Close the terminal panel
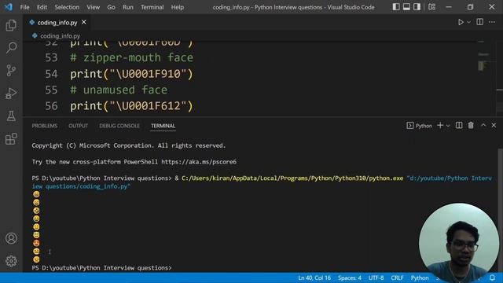This screenshot has width=503, height=283. pyautogui.click(x=494, y=126)
